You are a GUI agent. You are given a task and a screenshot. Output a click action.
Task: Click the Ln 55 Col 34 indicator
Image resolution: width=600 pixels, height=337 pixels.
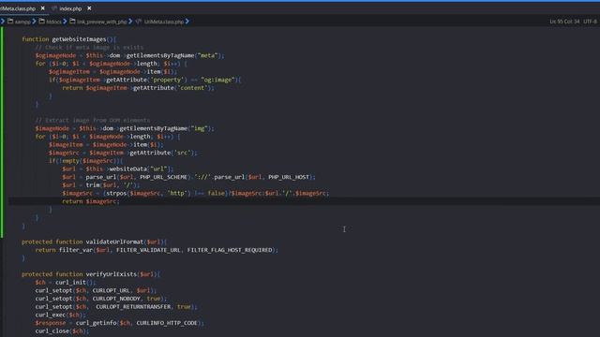point(564,22)
